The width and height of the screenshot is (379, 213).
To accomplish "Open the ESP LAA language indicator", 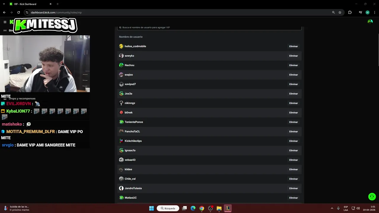I will pyautogui.click(x=346, y=208).
